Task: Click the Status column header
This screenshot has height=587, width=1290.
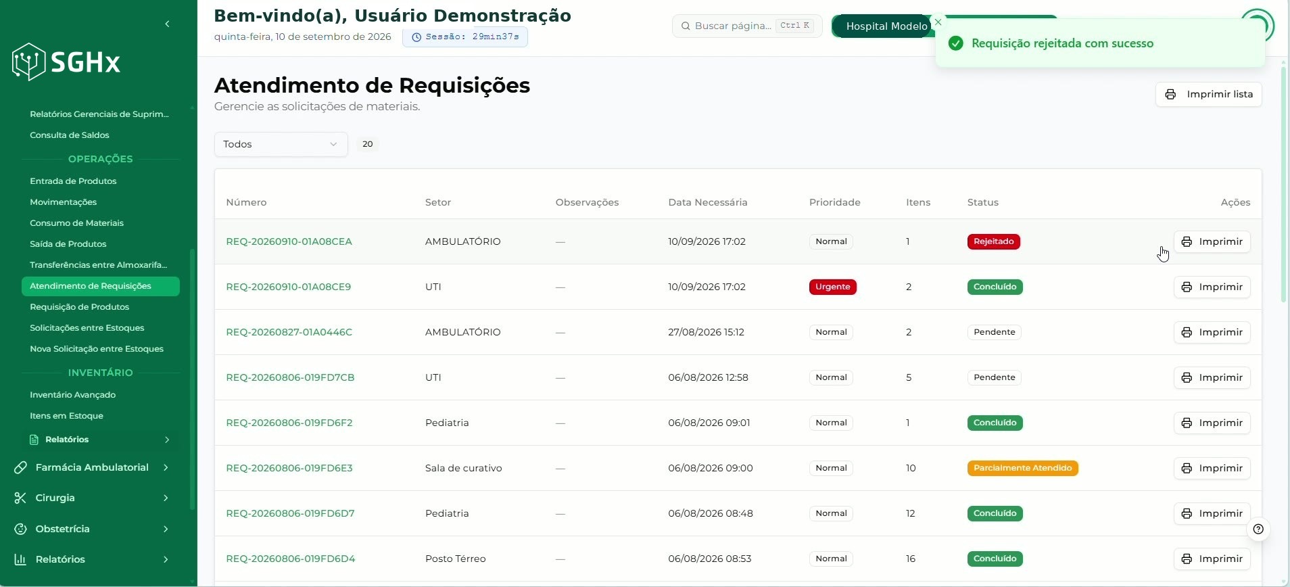Action: click(x=982, y=202)
